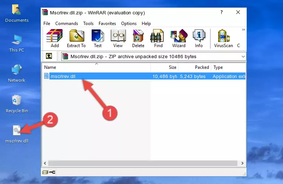283x184 pixels.
Task: Click the horizontal scrollbar left arrow
Action: (45, 163)
